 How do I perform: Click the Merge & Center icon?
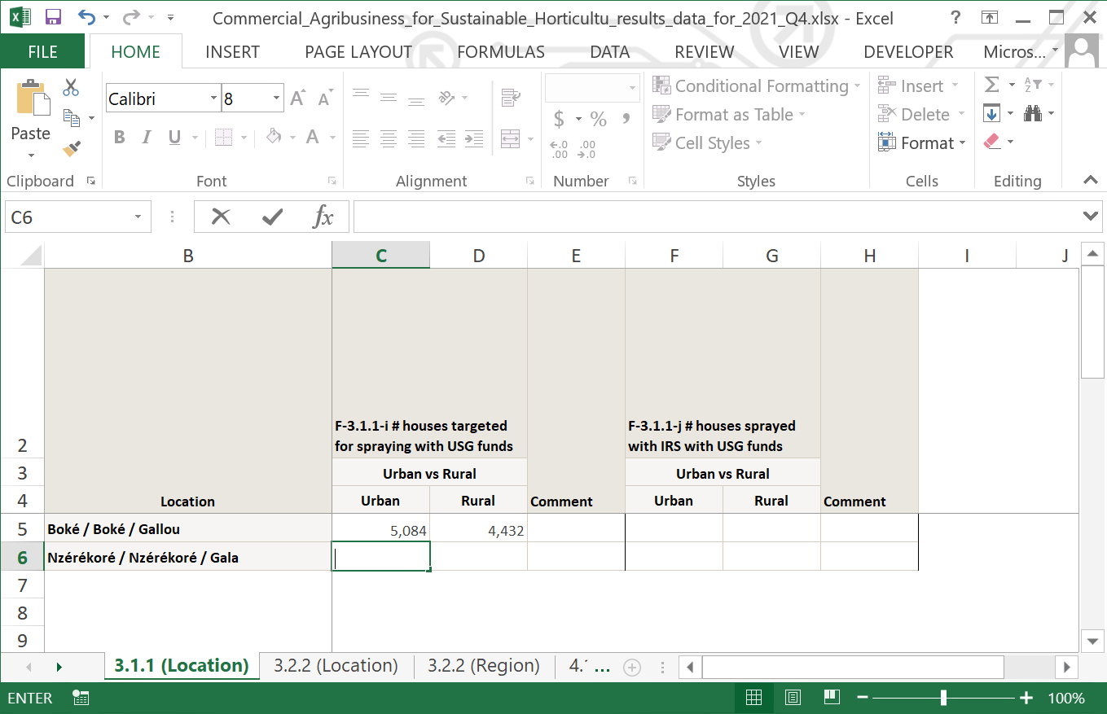pos(511,139)
